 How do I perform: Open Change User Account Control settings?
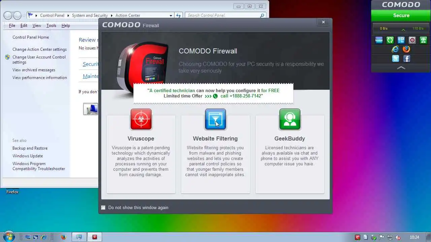(39, 59)
